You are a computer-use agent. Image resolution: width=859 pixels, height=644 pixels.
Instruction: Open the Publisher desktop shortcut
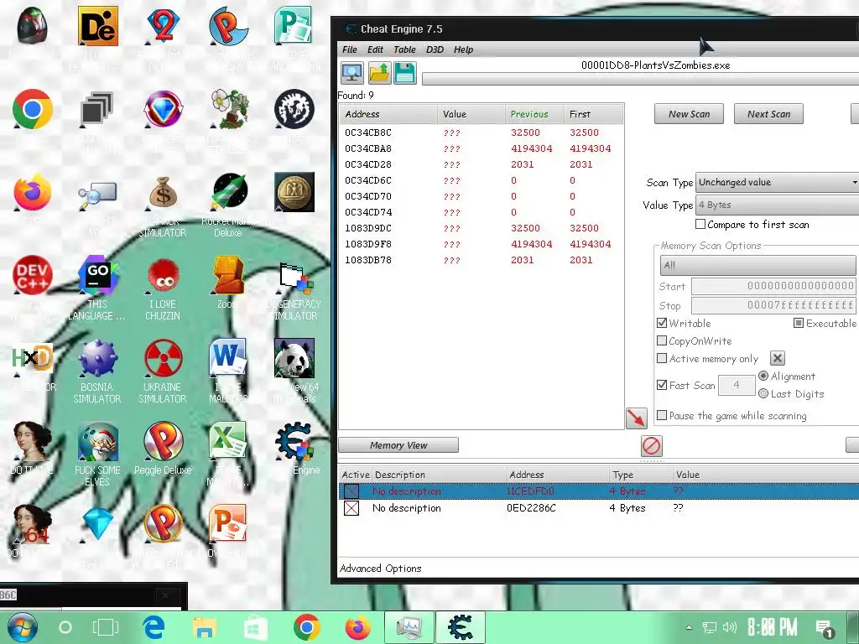coord(293,26)
